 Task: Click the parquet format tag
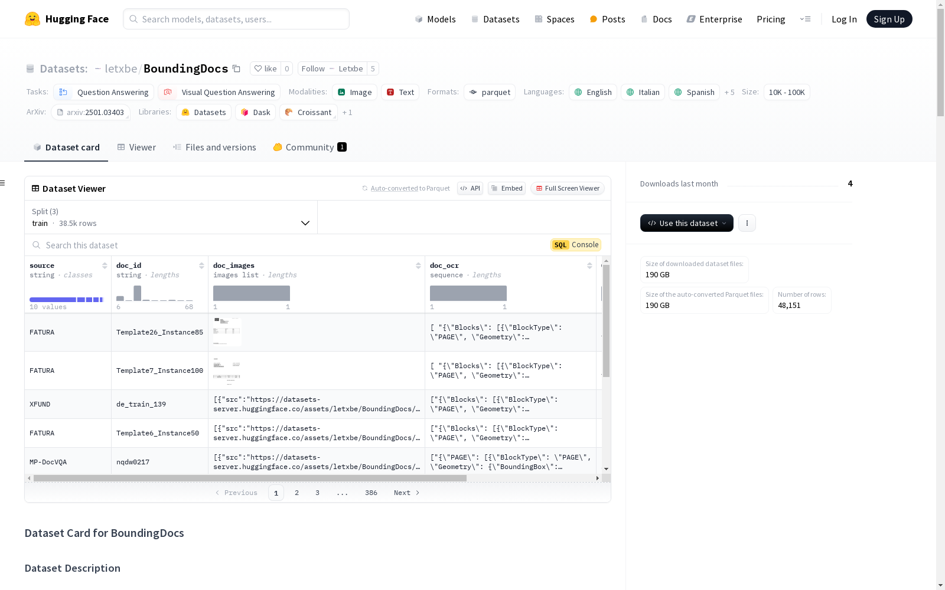490,92
